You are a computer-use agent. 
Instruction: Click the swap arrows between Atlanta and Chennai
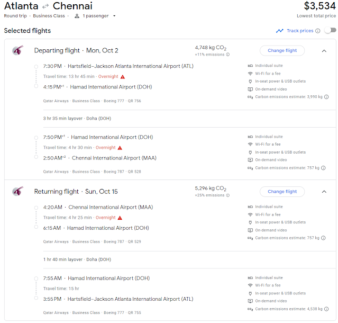click(x=45, y=7)
